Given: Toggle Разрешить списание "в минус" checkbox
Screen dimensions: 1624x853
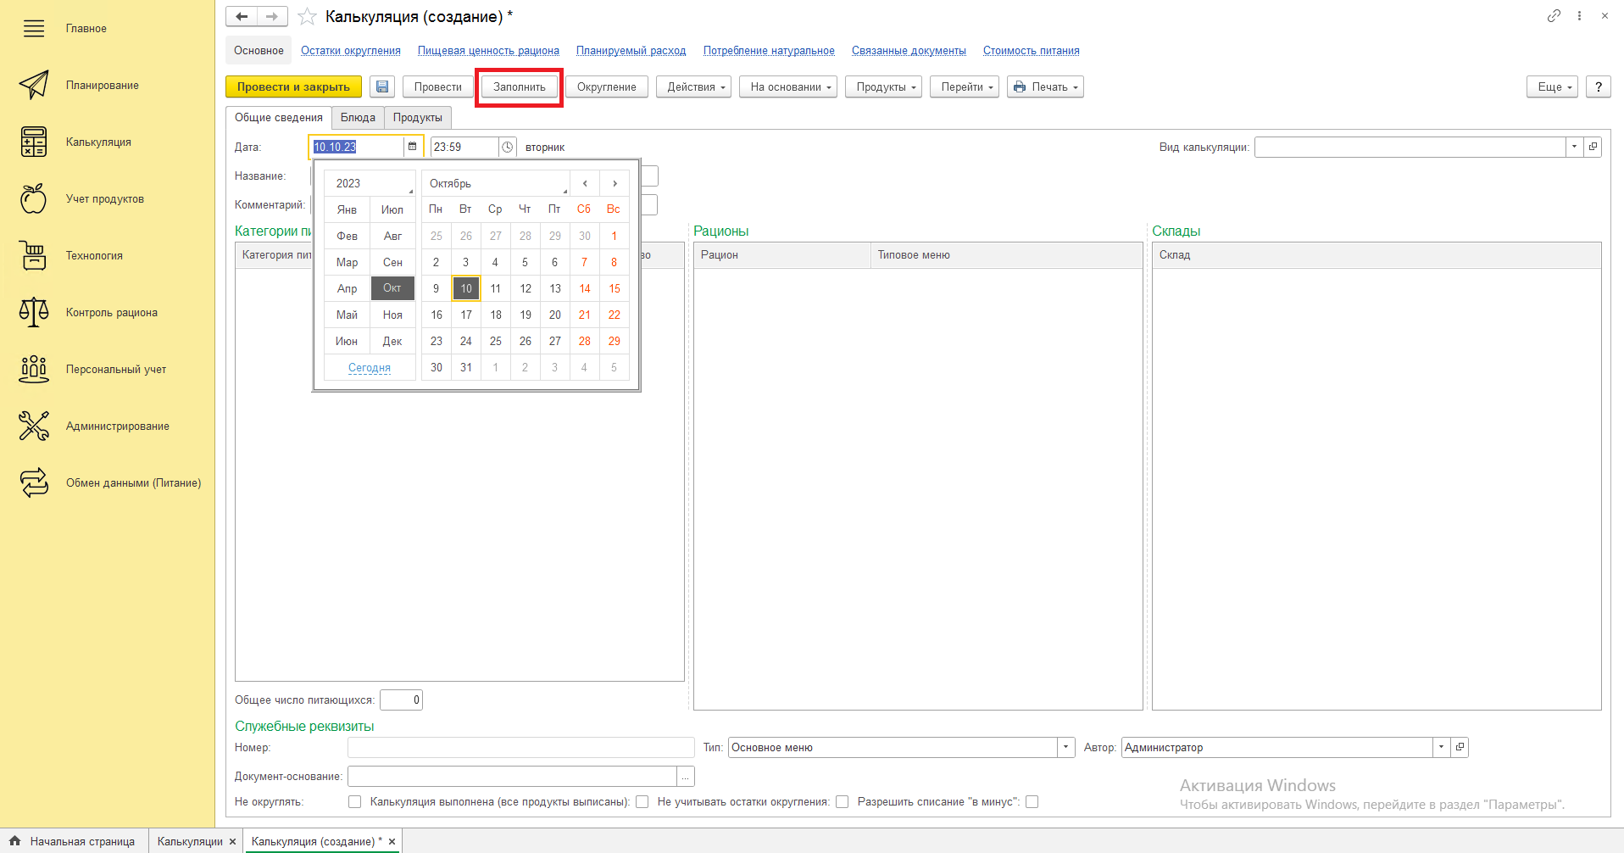Looking at the screenshot, I should point(1032,802).
